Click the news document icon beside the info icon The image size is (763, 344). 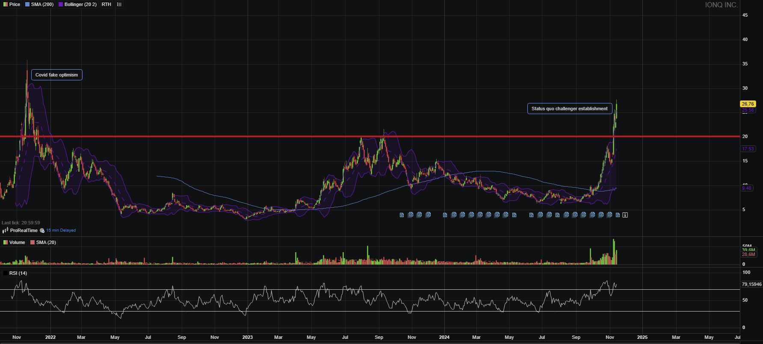[618, 215]
